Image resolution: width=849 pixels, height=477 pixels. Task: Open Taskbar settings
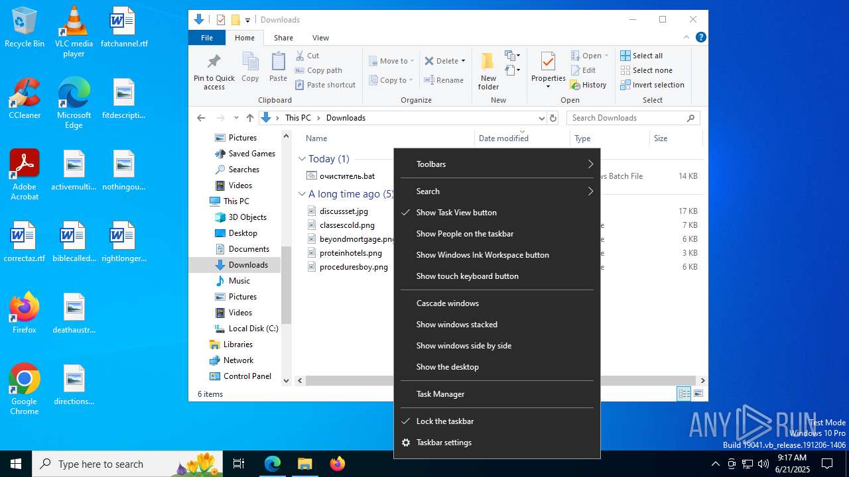497,443
